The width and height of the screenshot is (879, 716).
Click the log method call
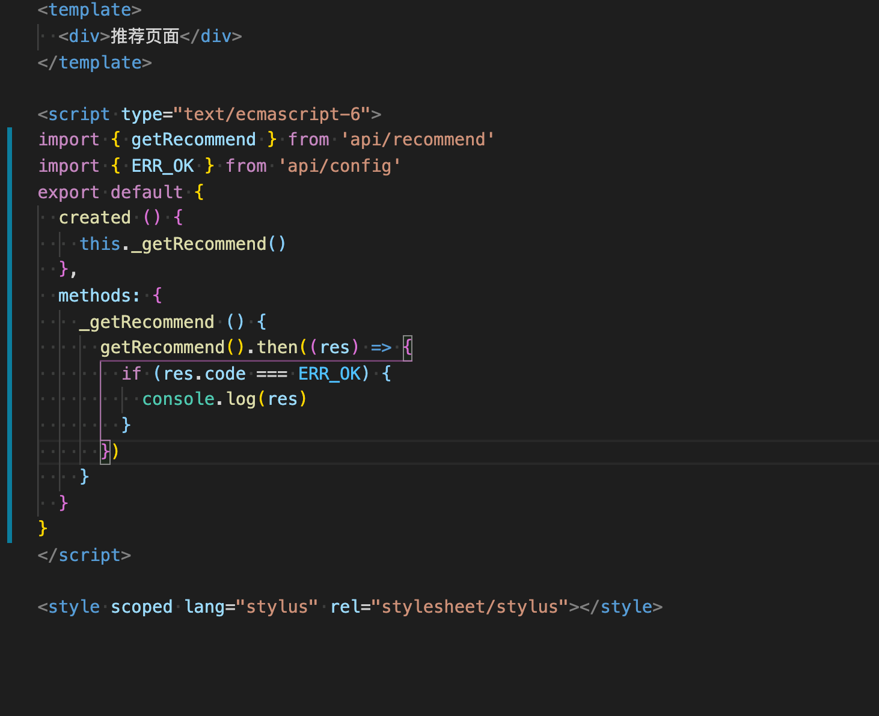click(241, 399)
